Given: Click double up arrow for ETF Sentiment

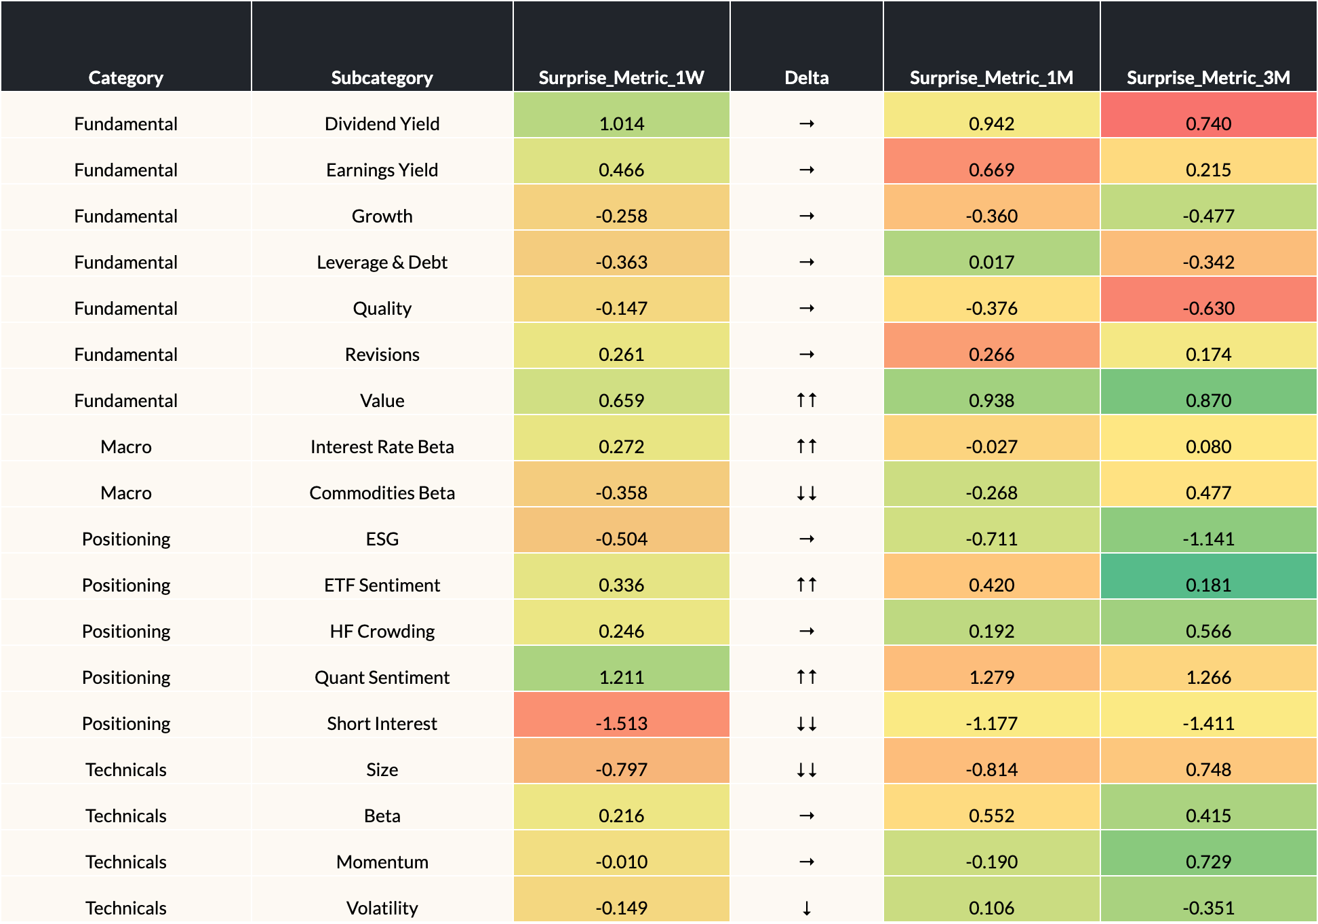Looking at the screenshot, I should (806, 585).
